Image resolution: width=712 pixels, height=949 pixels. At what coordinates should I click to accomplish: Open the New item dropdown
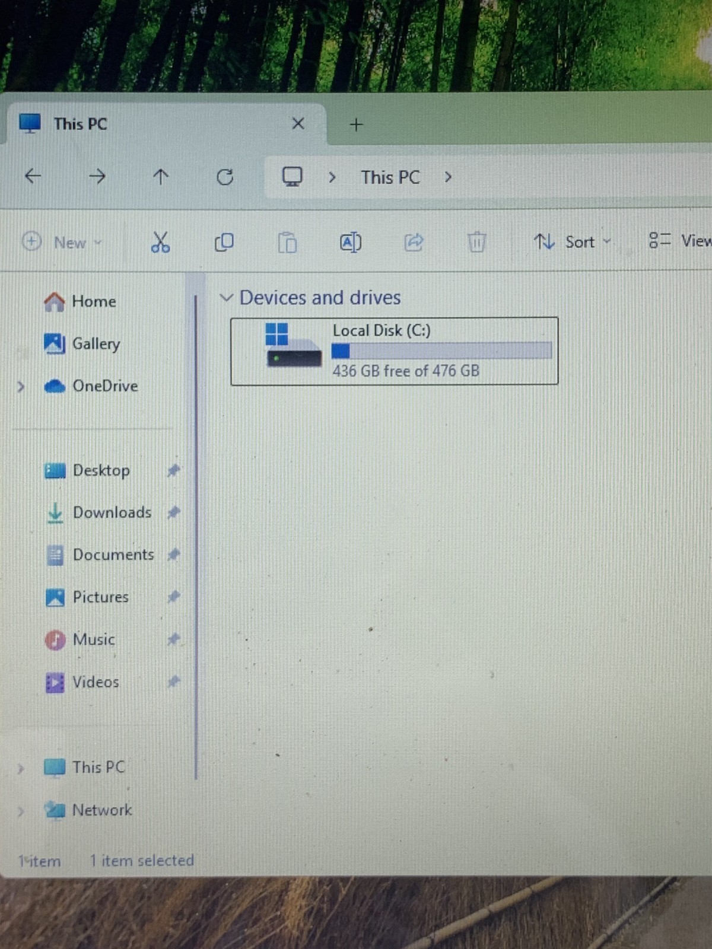tap(62, 242)
